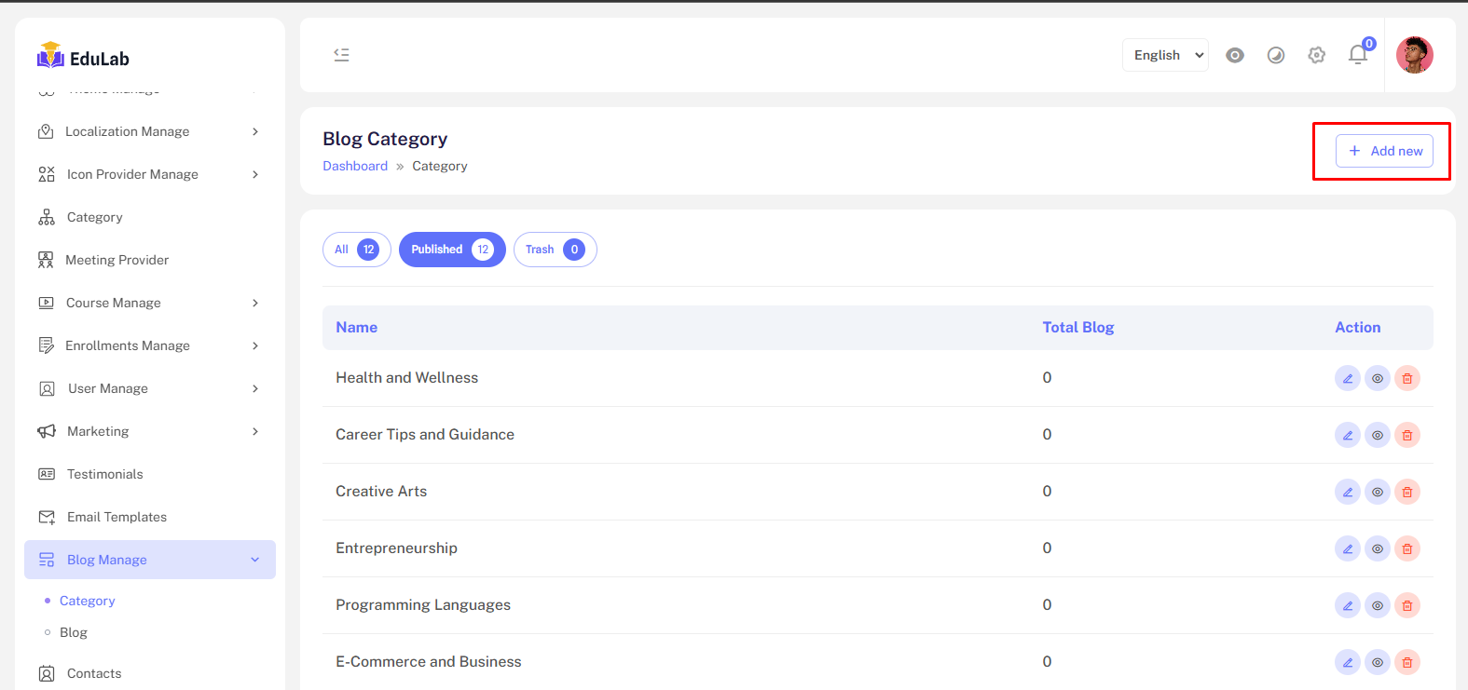Click trash icon for Career Tips and Guidance
The image size is (1468, 690).
[1406, 435]
